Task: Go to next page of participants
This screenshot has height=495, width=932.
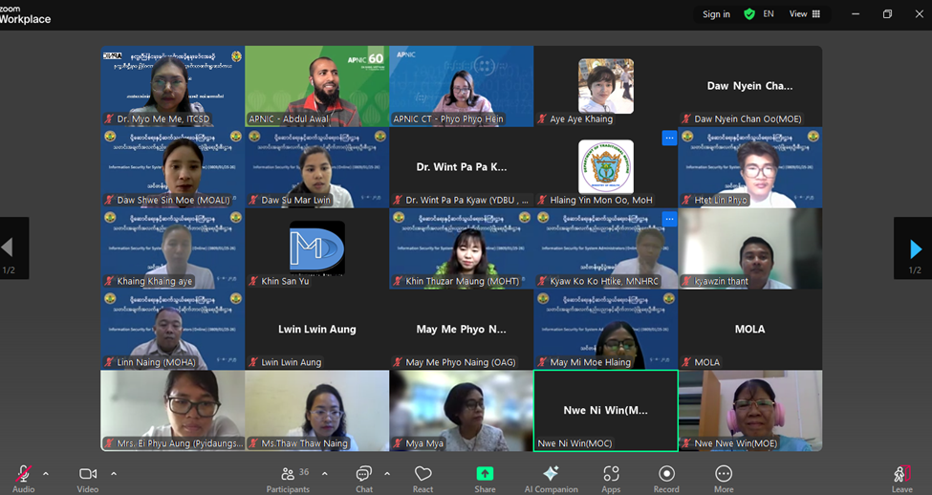Action: (x=914, y=249)
